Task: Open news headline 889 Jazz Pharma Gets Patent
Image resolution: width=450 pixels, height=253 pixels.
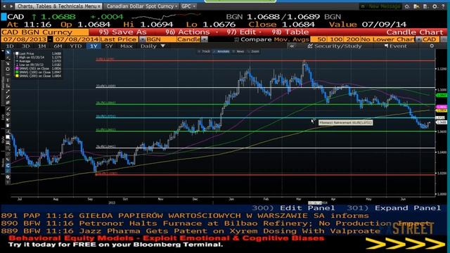Action: click(x=191, y=231)
